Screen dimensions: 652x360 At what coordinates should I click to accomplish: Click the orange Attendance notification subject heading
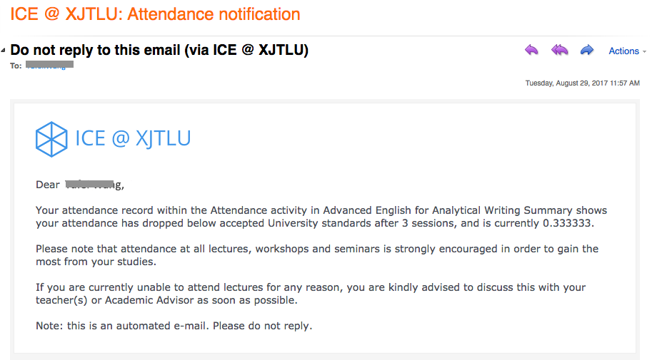[155, 14]
